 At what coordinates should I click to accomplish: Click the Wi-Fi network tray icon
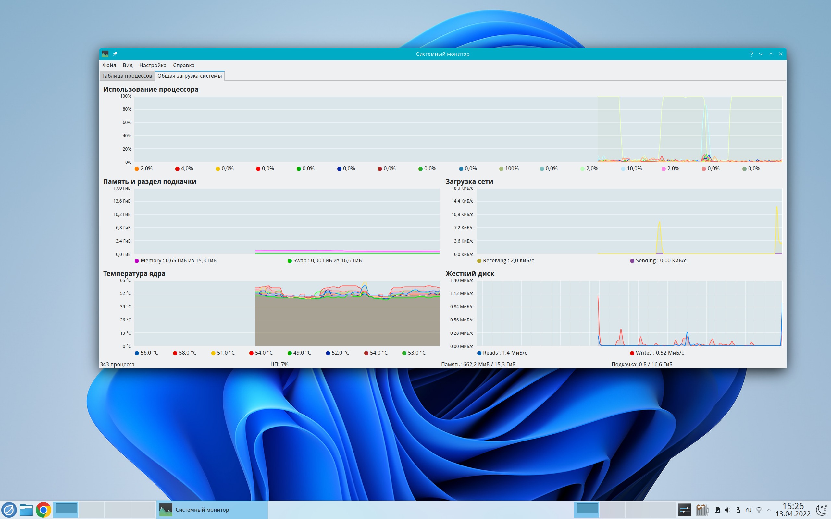(759, 510)
